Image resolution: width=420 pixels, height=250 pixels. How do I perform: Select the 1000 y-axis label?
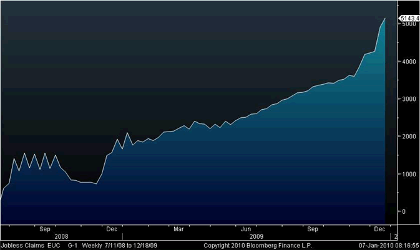click(409, 174)
